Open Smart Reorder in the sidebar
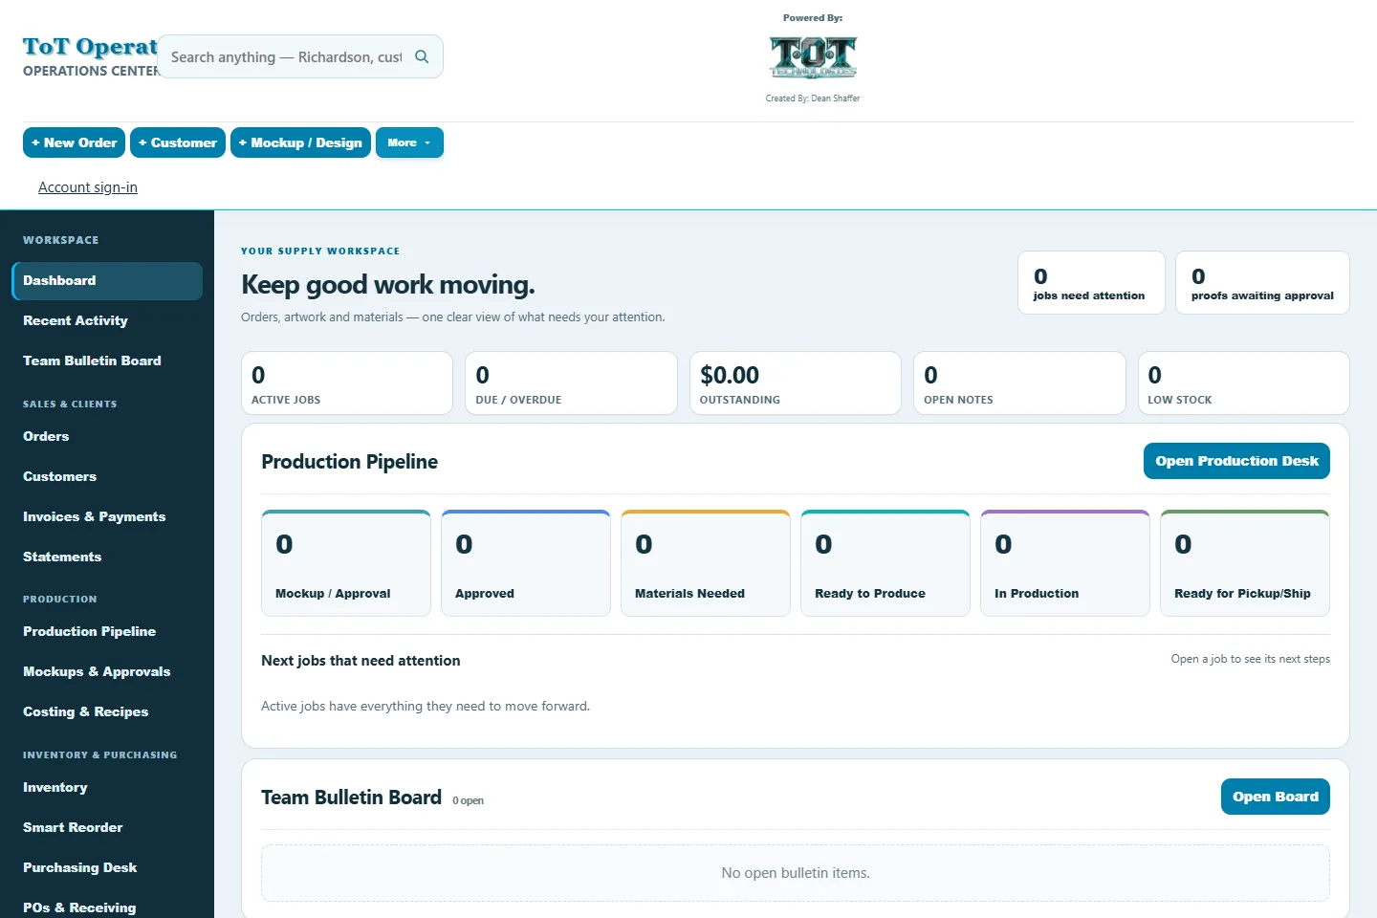This screenshot has height=918, width=1377. [107, 828]
